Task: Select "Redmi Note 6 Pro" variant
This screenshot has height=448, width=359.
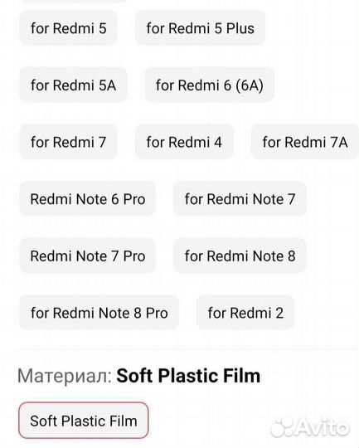Action: click(x=87, y=198)
